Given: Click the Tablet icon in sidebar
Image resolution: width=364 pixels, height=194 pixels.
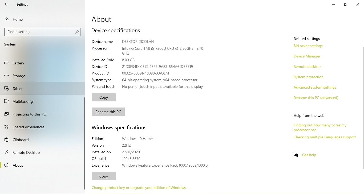Looking at the screenshot, I should [x=7, y=89].
